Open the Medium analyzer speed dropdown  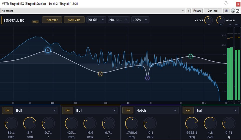pos(119,20)
